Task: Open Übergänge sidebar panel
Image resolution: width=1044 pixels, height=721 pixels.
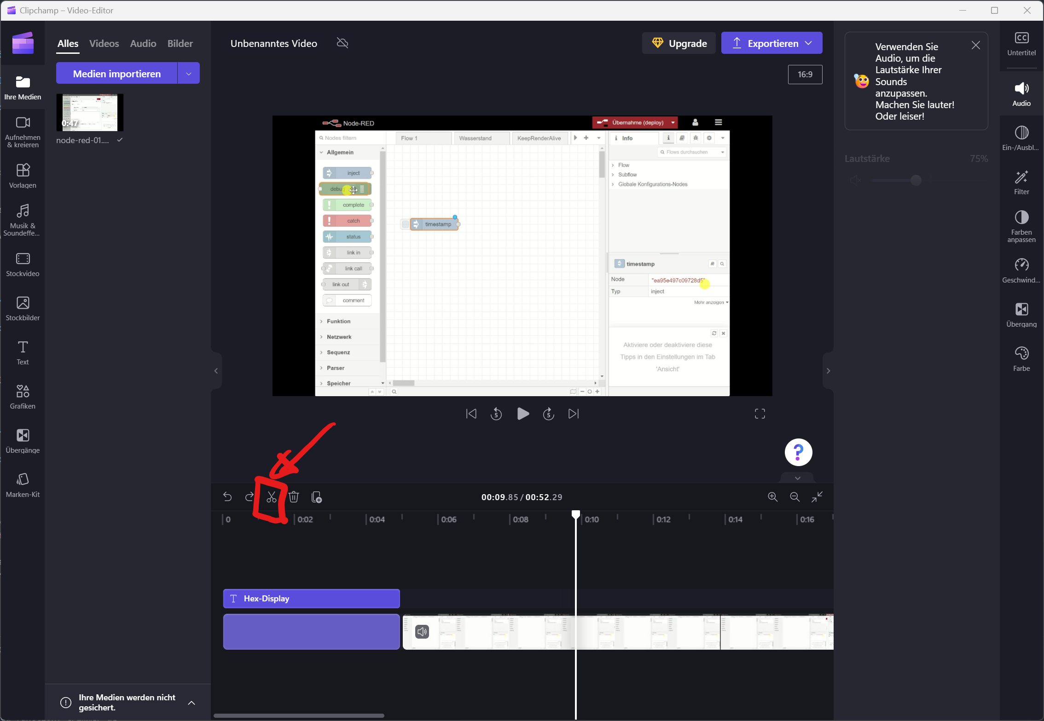Action: tap(23, 441)
